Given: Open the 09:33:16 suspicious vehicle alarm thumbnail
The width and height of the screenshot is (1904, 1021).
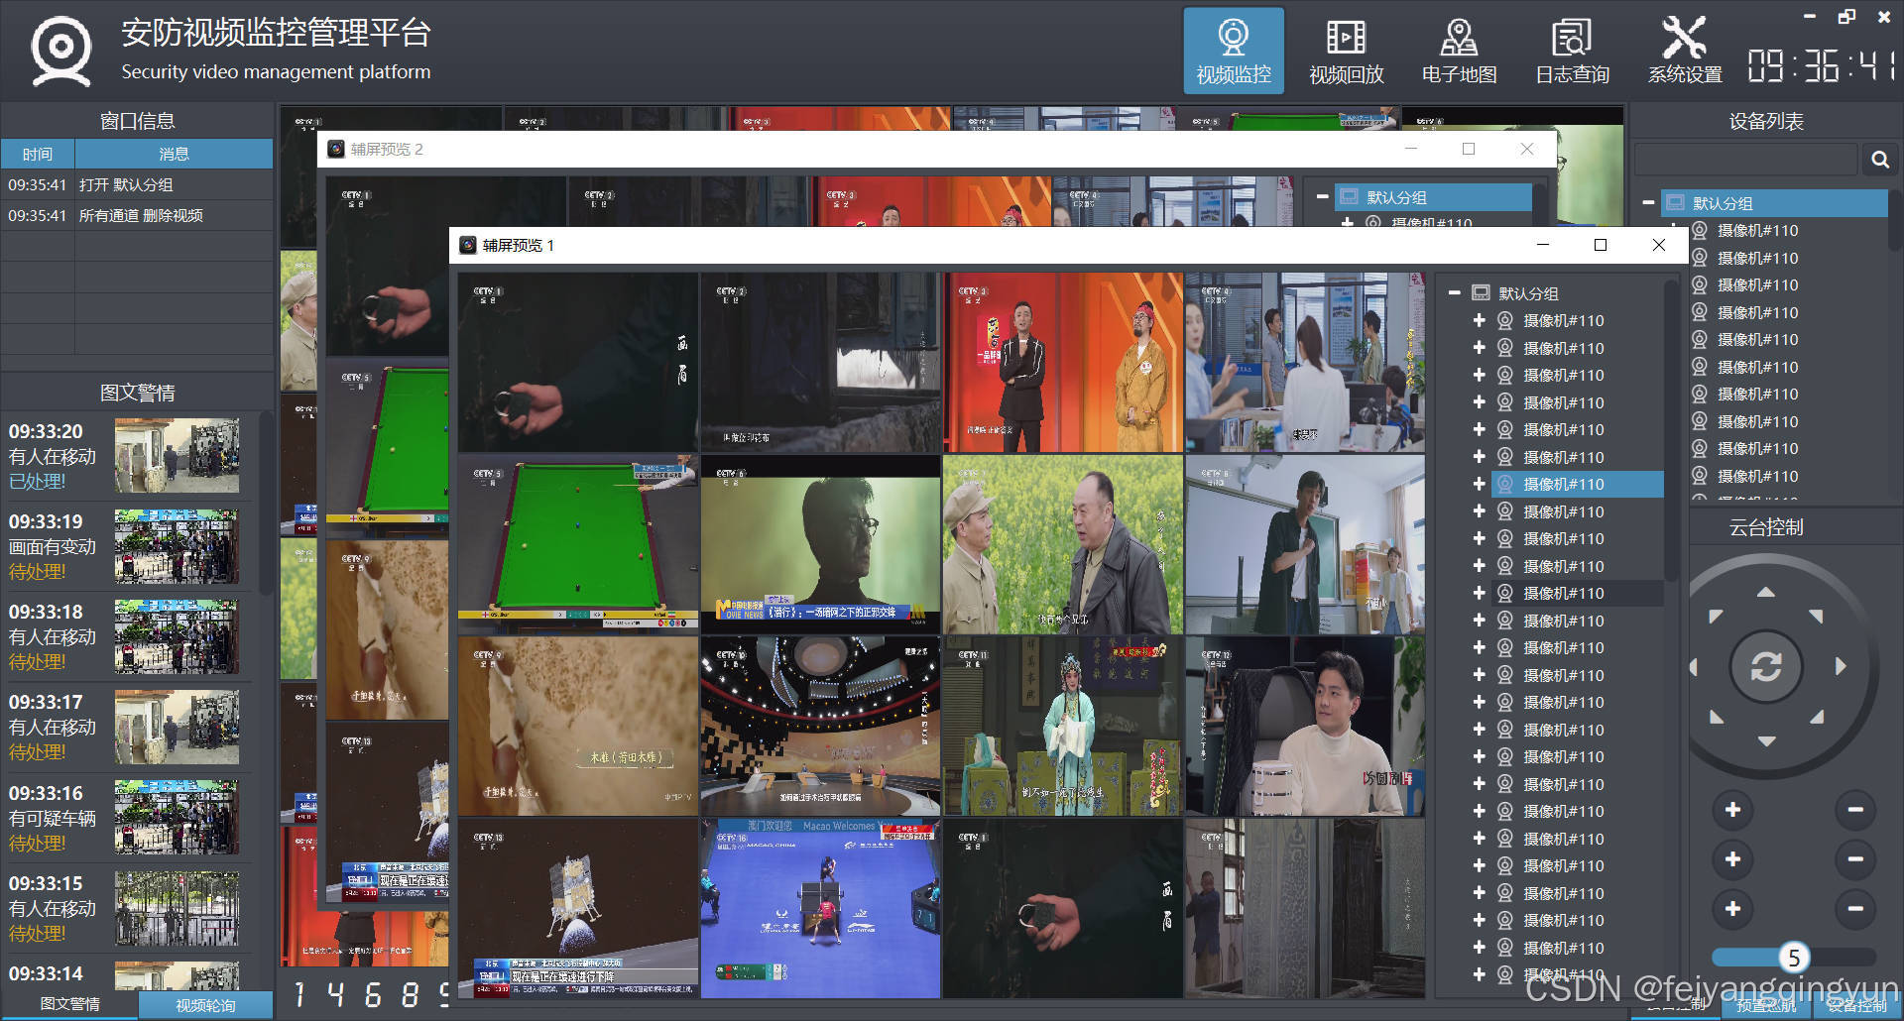Looking at the screenshot, I should [x=177, y=817].
